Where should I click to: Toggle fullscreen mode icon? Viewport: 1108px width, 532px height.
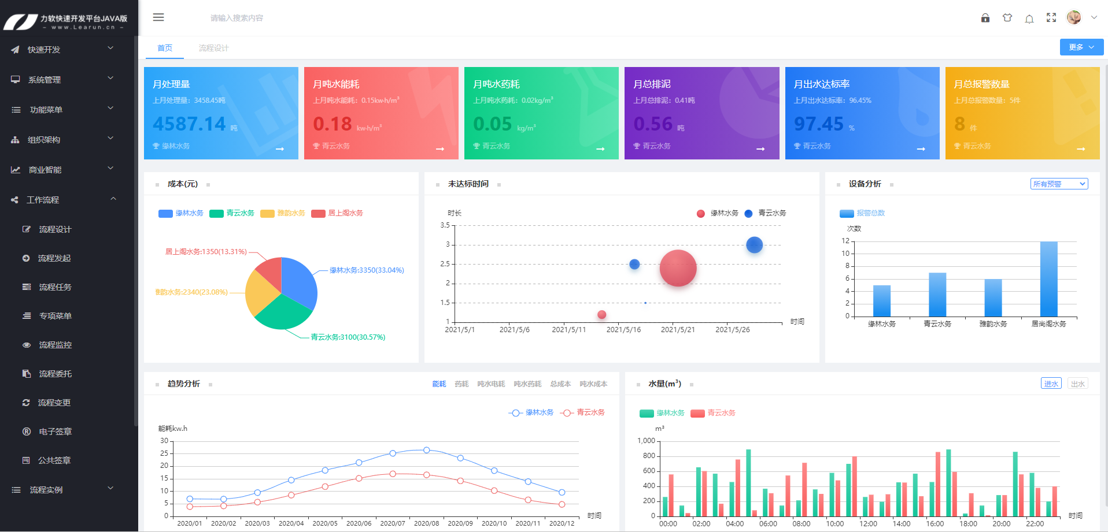click(x=1051, y=18)
